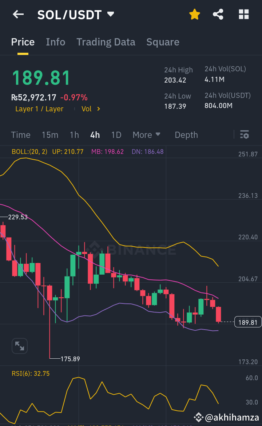The image size is (262, 426).
Task: Switch to the Info tab
Action: pyautogui.click(x=55, y=42)
